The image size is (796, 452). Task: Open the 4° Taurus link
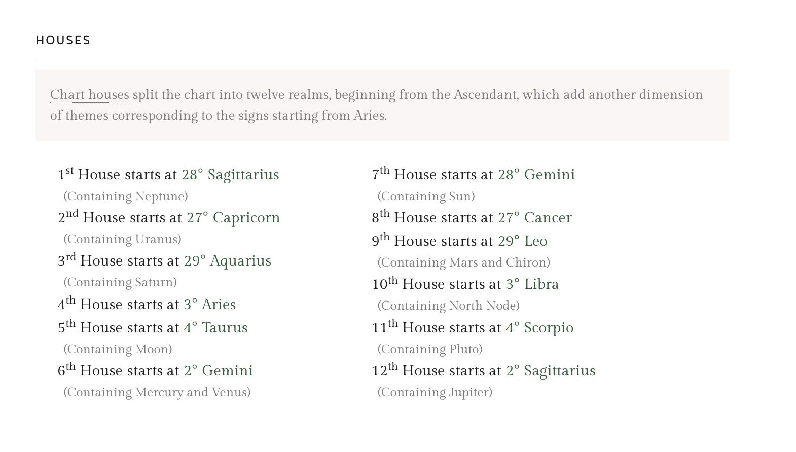[215, 328]
